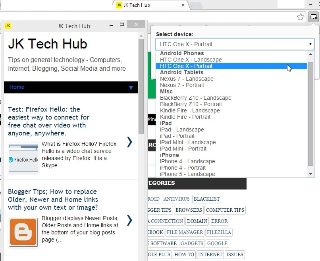Screen dimensions: 320x261
Task: Minimize the main browser window
Action: [310, 4]
